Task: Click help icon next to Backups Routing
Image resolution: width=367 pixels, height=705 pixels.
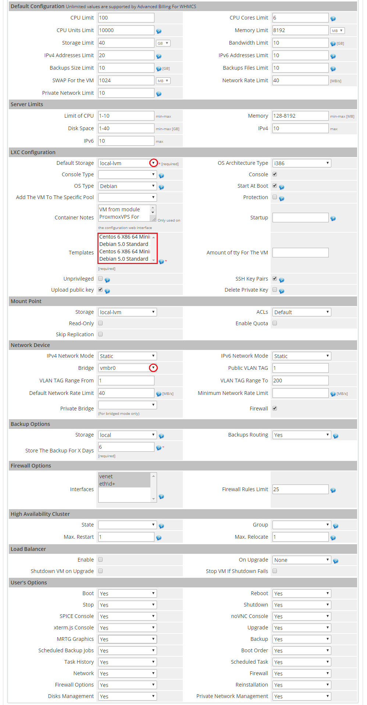Action: [x=335, y=436]
